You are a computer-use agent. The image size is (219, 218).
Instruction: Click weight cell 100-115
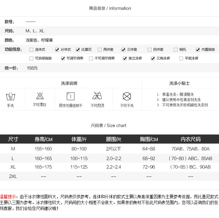(79, 159)
